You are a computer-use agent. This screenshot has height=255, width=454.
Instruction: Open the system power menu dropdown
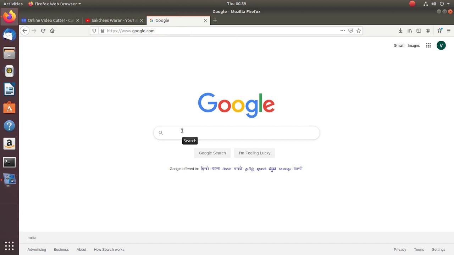[x=444, y=4]
